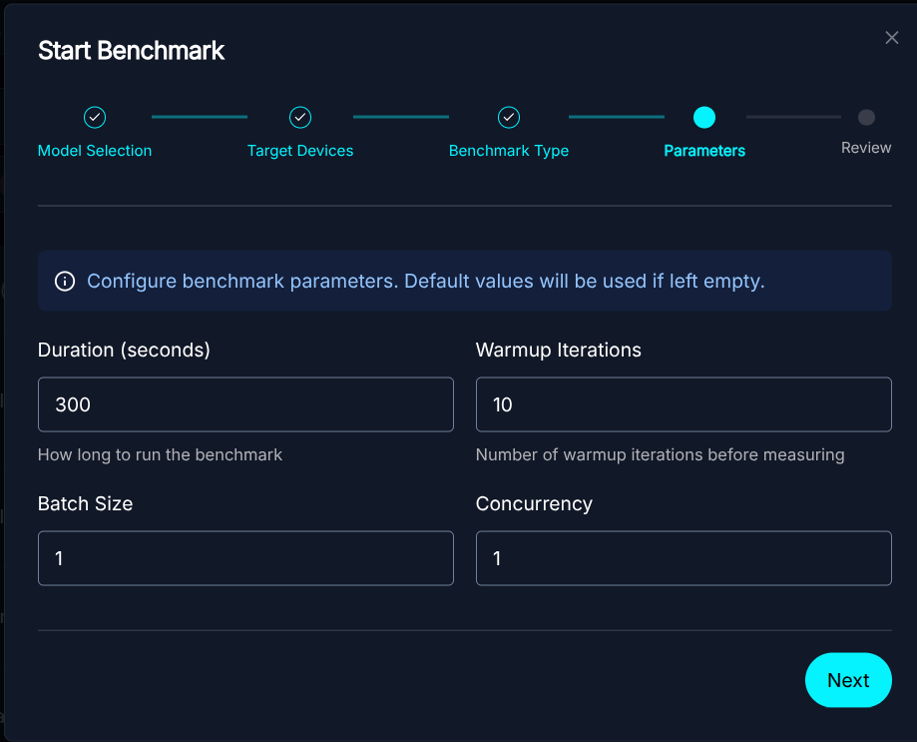
Task: Select the Batch Size input field
Action: (x=245, y=558)
